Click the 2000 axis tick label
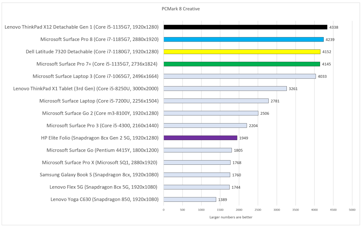 click(239, 210)
